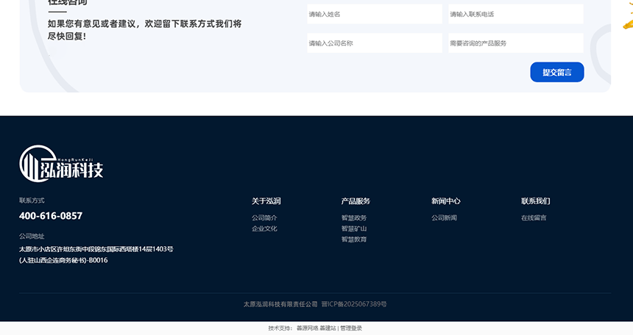Open the 智慧矿山 product link

point(354,229)
